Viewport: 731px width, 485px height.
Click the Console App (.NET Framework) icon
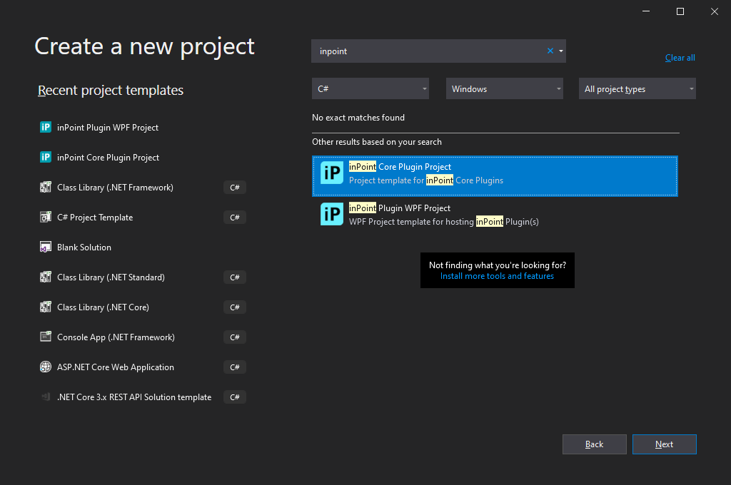[46, 337]
